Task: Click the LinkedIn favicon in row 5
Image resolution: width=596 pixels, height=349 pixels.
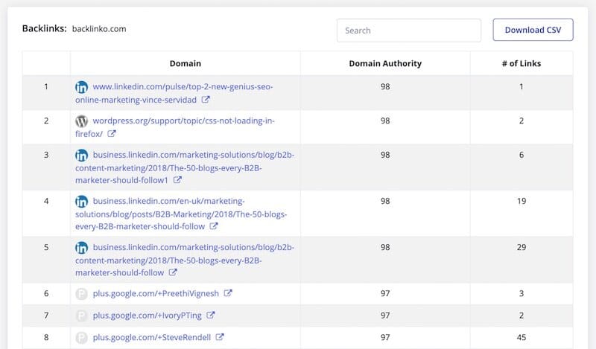Action: tap(81, 248)
